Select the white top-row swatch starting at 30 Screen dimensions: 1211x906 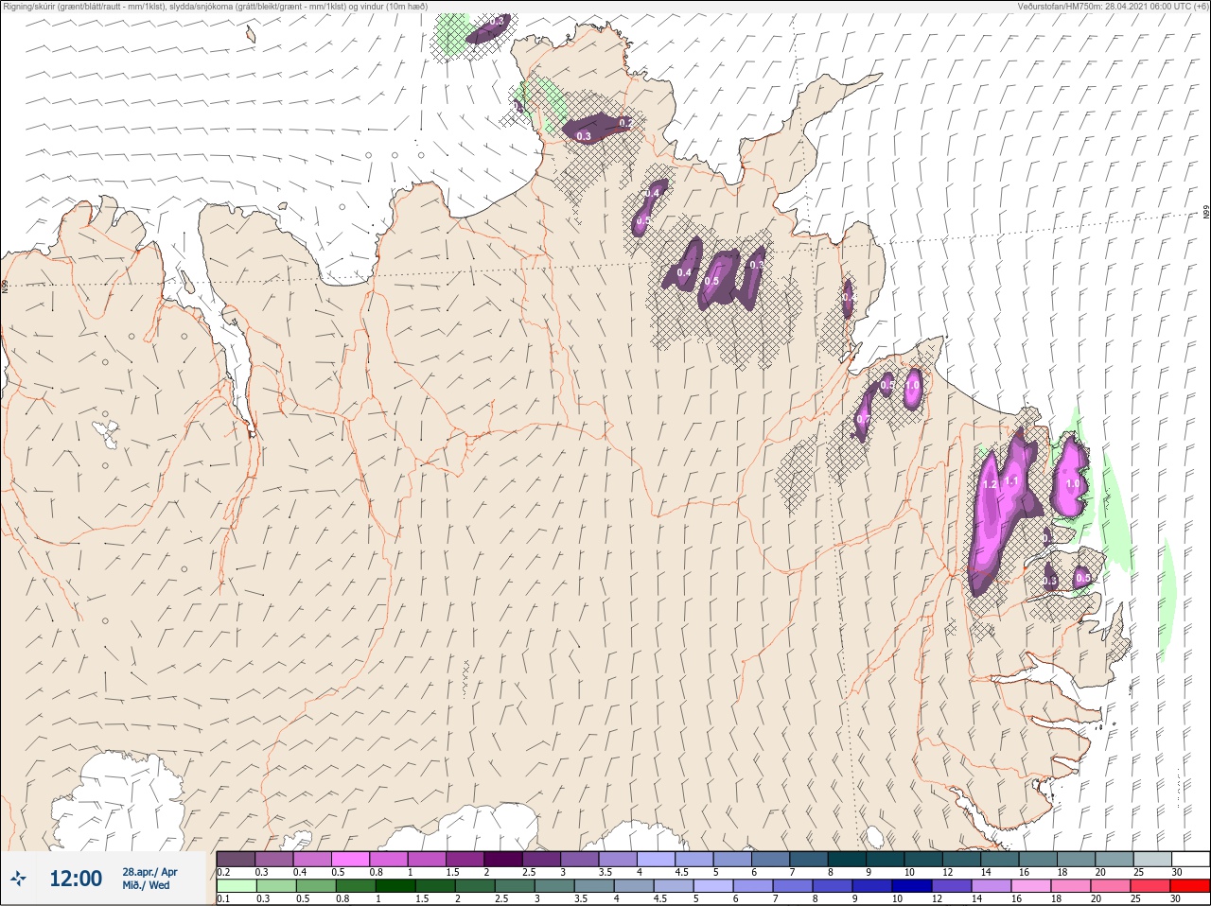[x=1190, y=859]
